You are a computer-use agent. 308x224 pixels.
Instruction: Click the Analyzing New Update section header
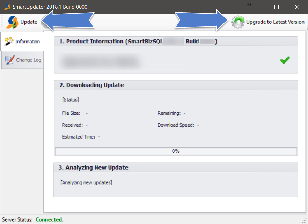(x=176, y=167)
